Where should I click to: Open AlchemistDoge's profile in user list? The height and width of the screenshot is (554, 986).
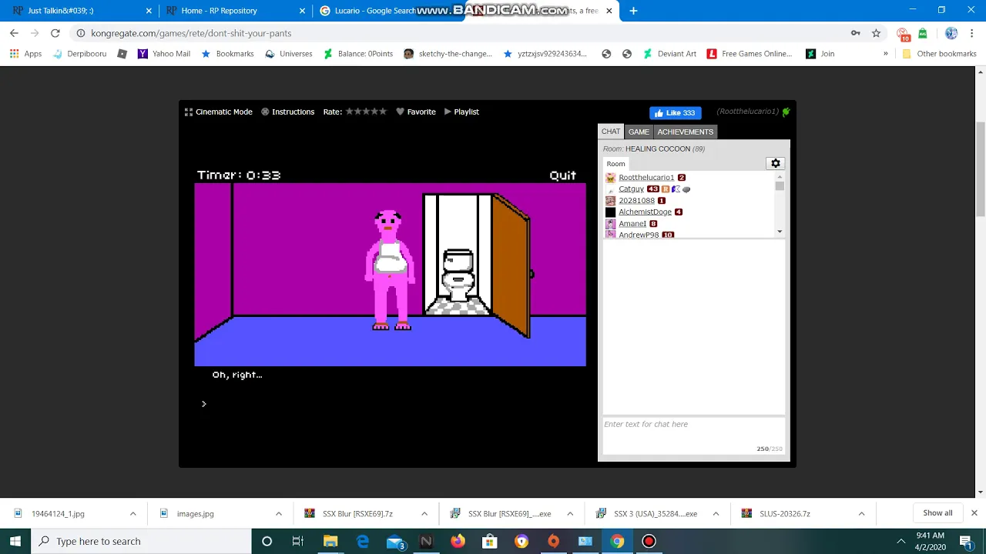(x=645, y=212)
